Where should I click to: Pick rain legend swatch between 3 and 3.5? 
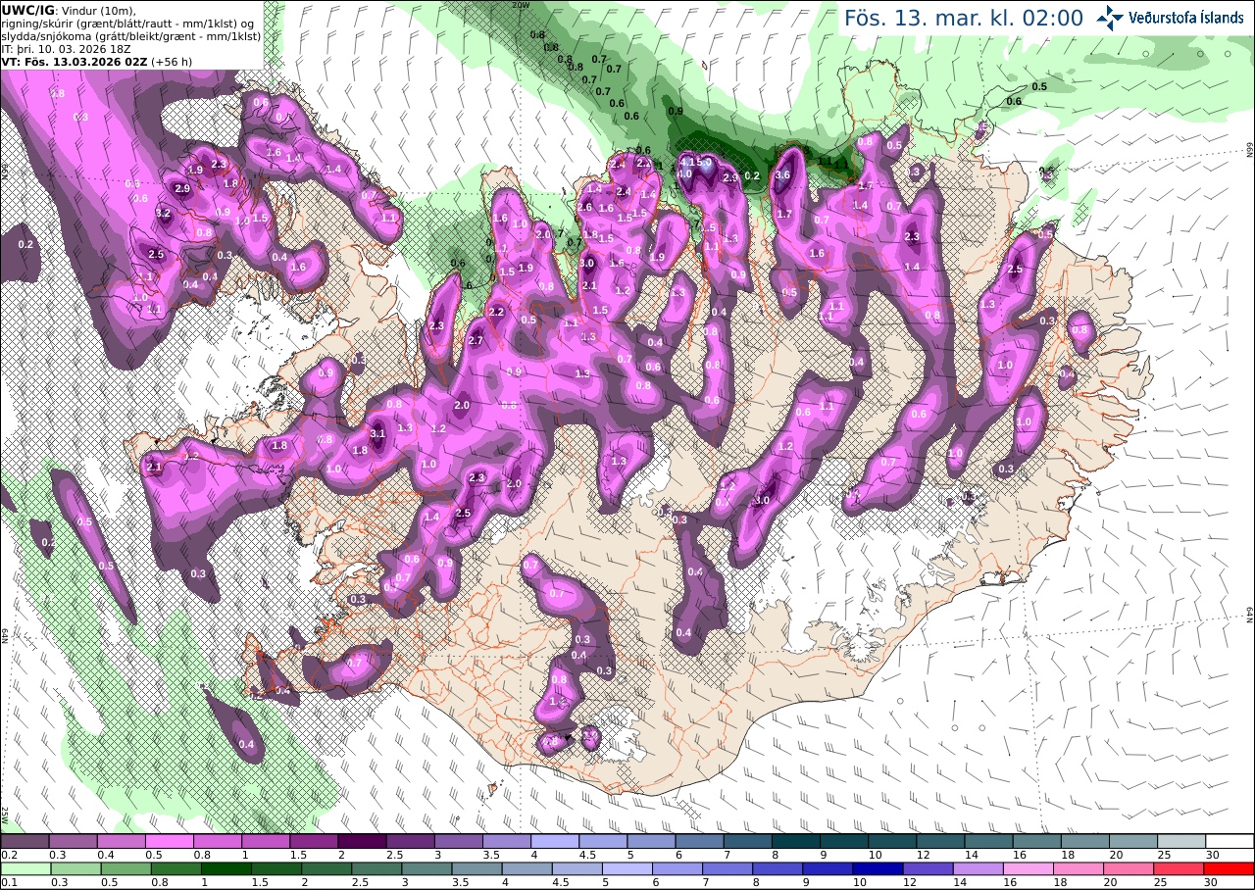point(428,868)
